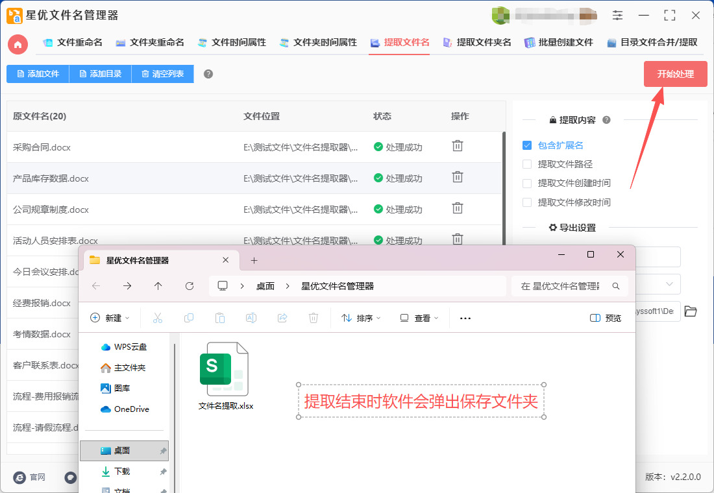Go up one folder level in Explorer
Viewport: 714px width, 493px height.
[158, 286]
